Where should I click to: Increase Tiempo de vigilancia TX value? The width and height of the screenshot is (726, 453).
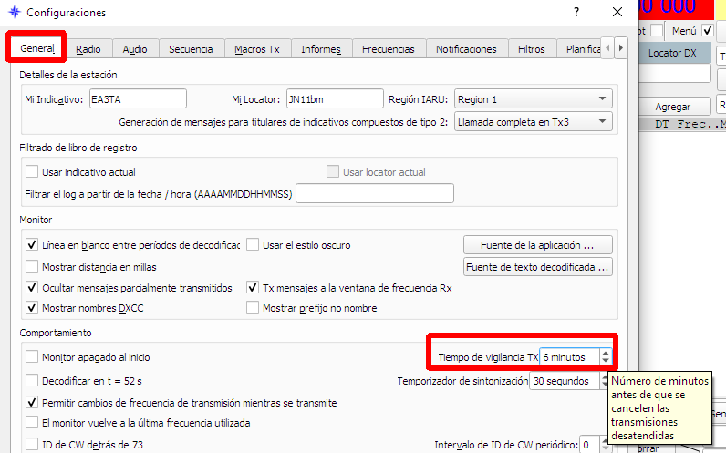[605, 353]
